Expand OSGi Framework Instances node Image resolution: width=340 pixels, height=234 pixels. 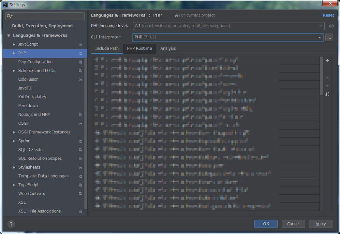(14, 132)
